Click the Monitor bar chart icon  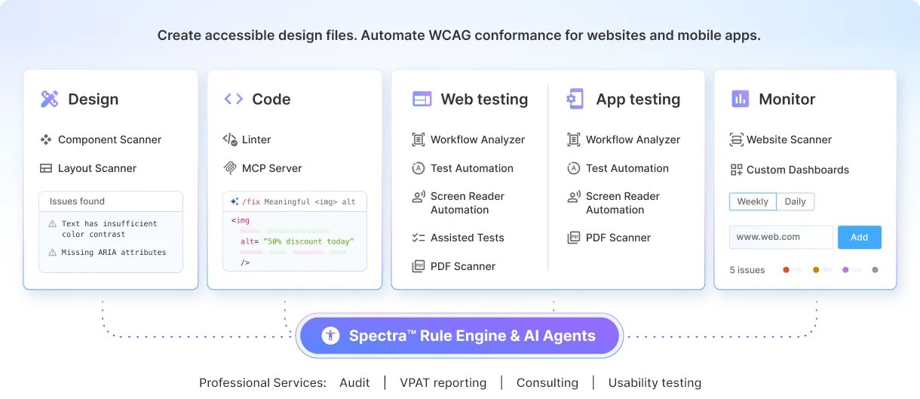[x=740, y=99]
